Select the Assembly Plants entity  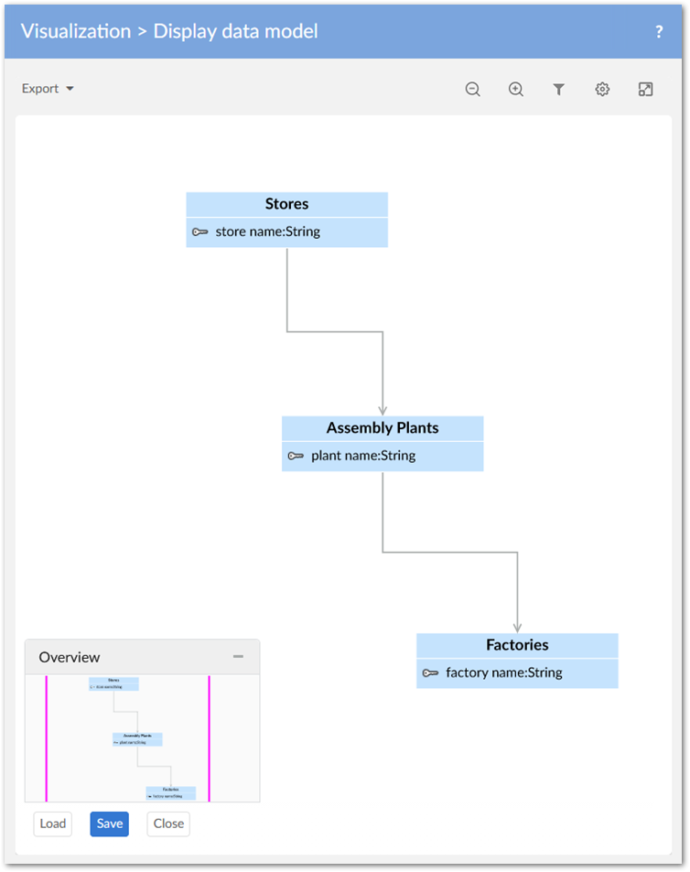(x=383, y=427)
